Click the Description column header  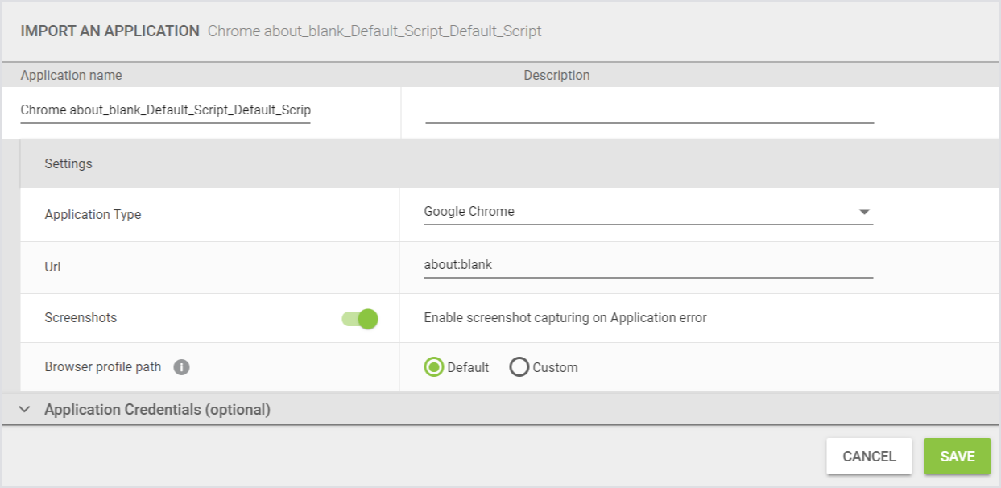click(x=558, y=75)
